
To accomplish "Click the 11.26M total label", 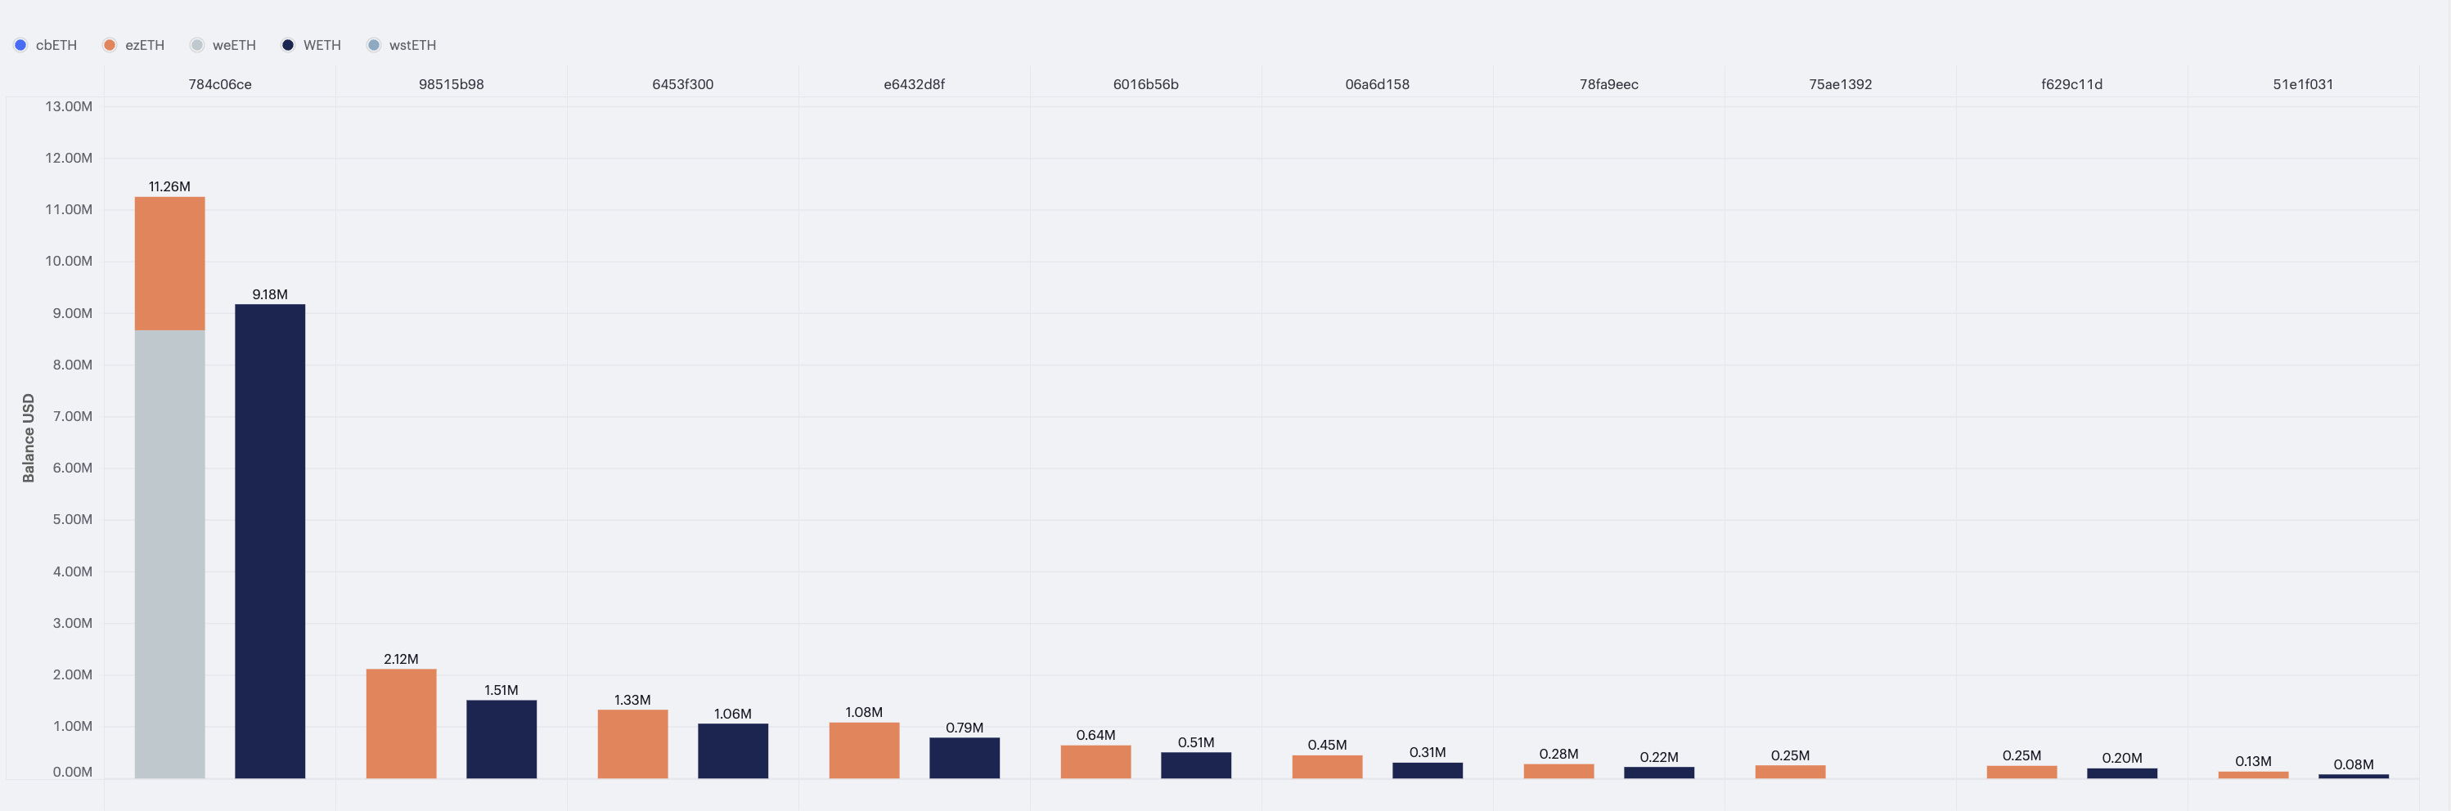I will [x=169, y=186].
